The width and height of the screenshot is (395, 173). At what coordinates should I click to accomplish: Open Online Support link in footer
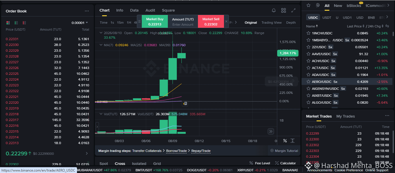click(x=377, y=170)
